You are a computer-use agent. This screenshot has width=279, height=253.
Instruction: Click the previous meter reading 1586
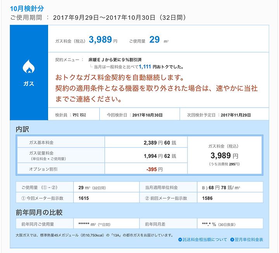(207, 198)
